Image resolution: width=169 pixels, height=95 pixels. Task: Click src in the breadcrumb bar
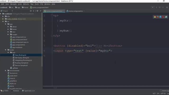[11, 7]
